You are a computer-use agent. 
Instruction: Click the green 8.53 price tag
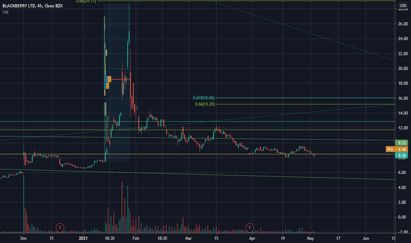click(x=401, y=143)
